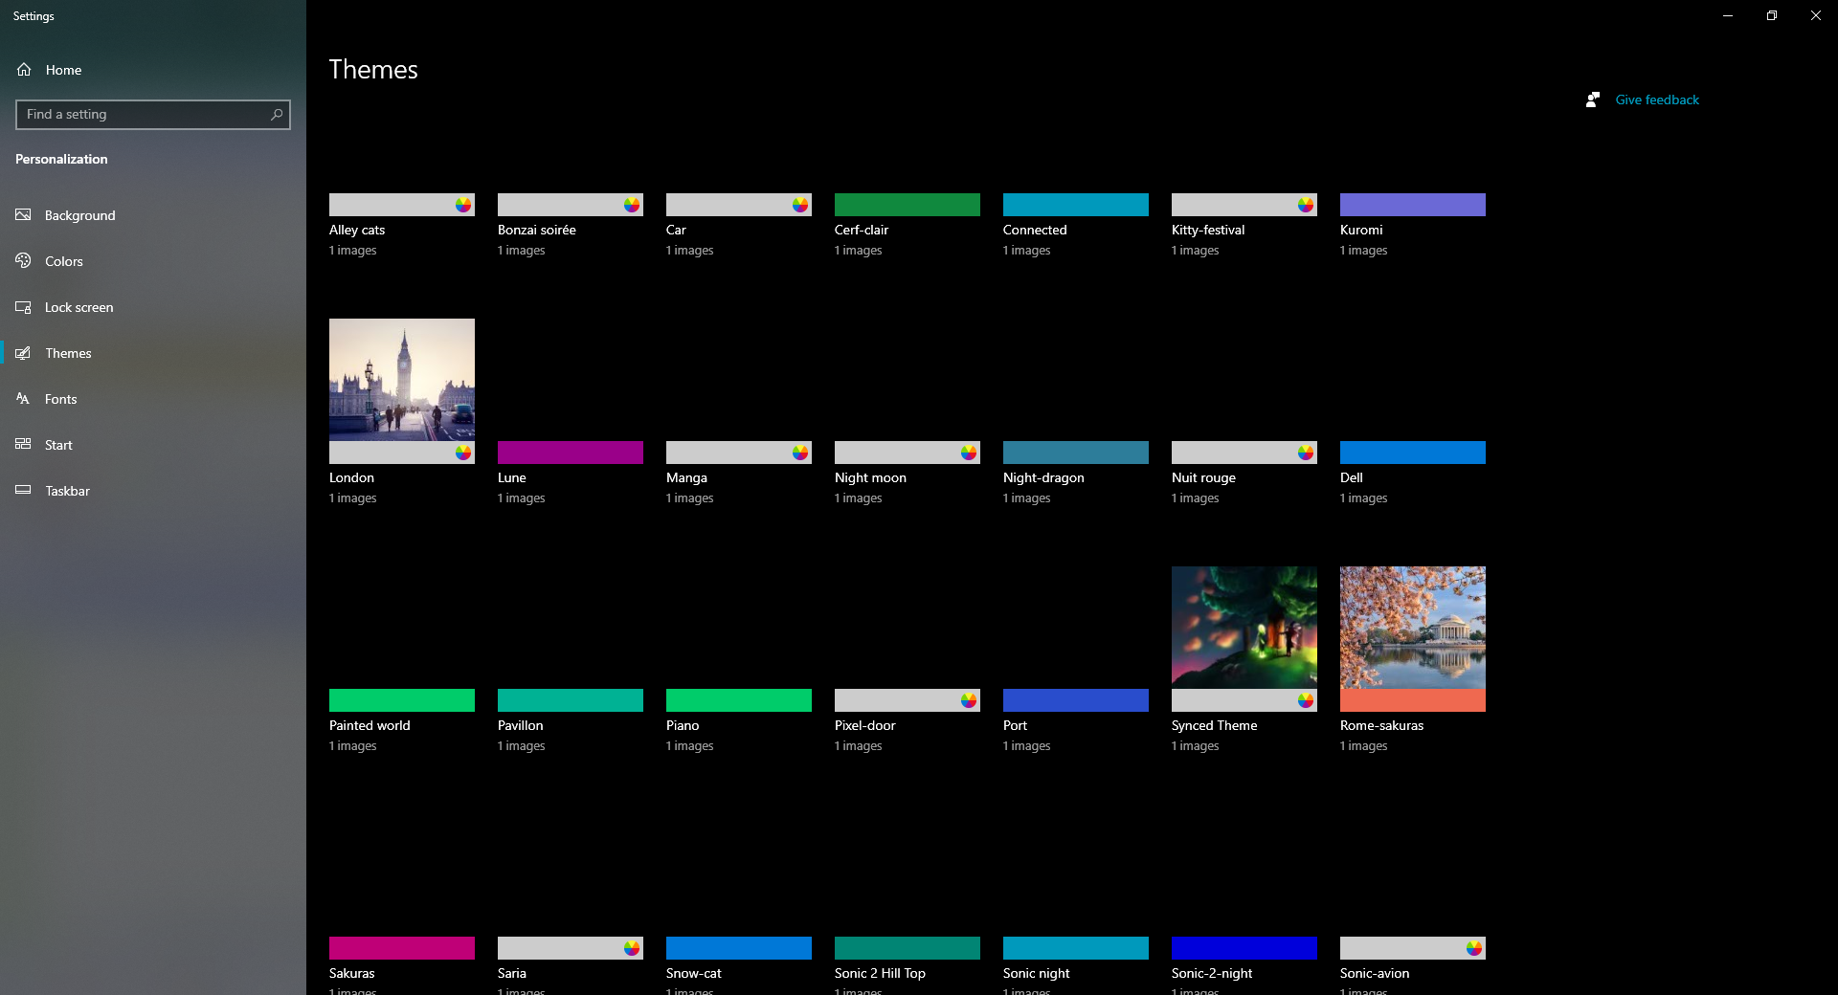The height and width of the screenshot is (995, 1838).
Task: Click the Lock screen icon
Action: pos(24,307)
